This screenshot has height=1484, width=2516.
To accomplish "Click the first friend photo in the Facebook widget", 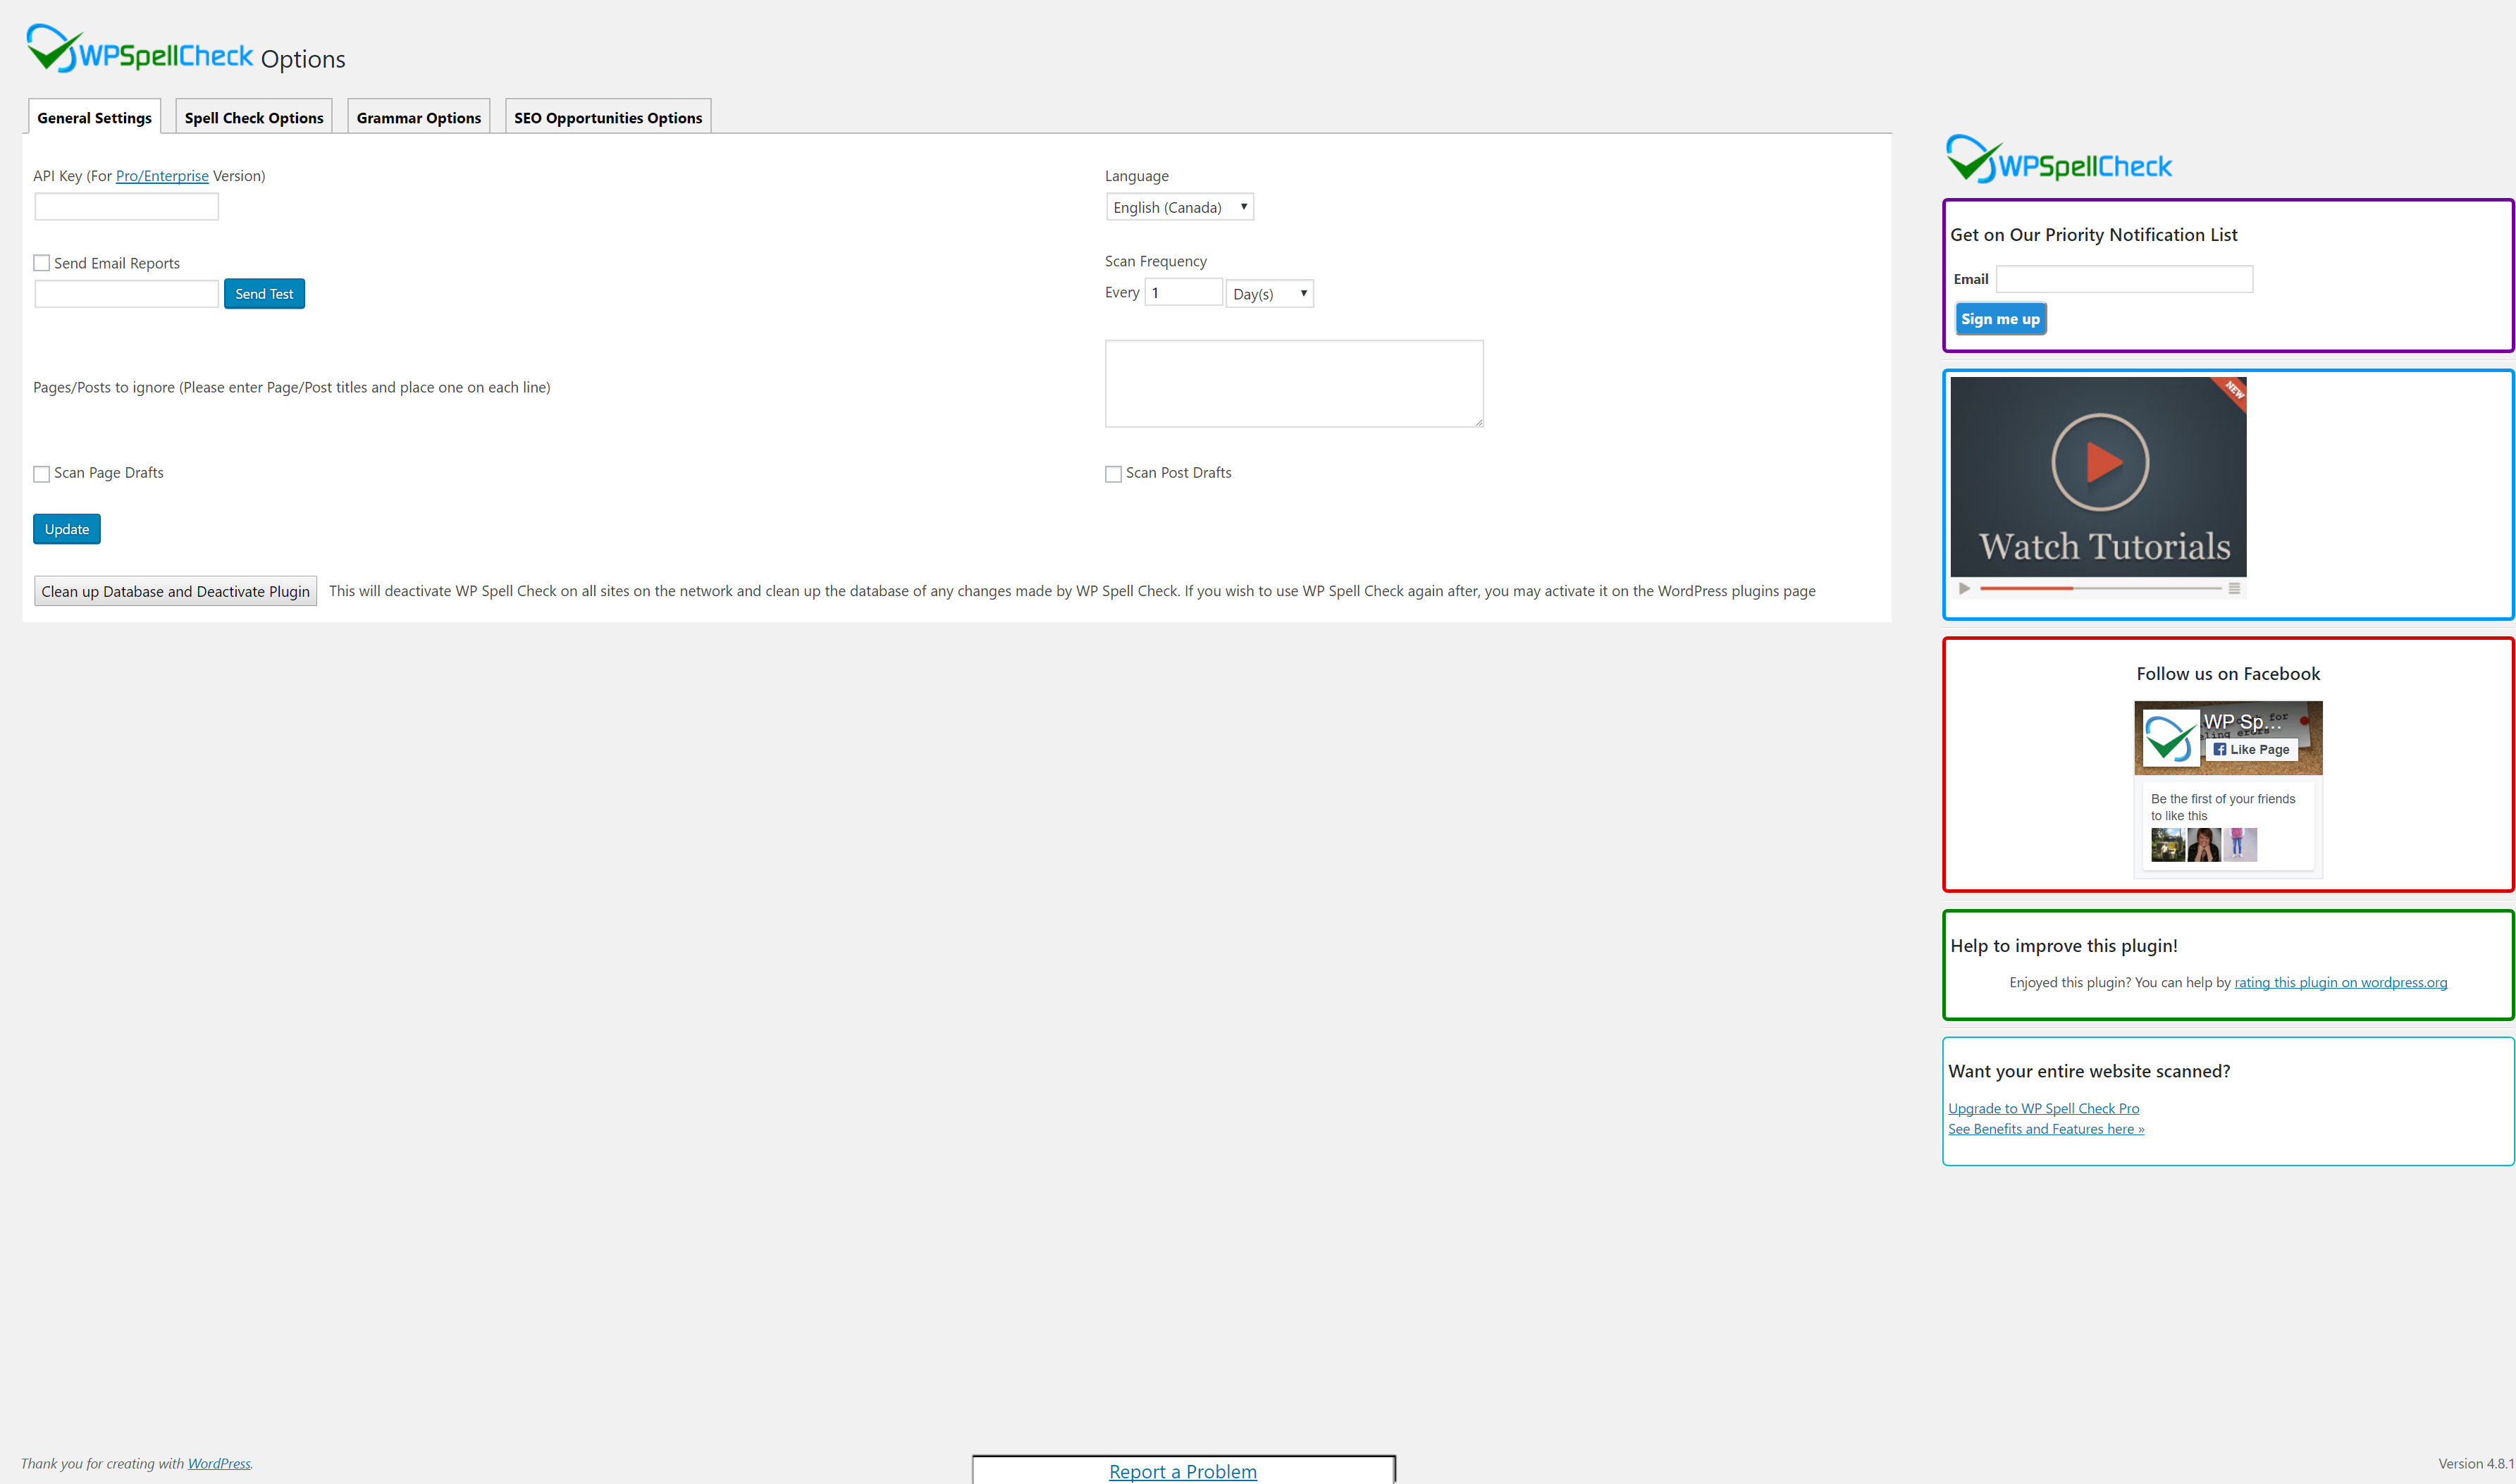I will (2167, 845).
